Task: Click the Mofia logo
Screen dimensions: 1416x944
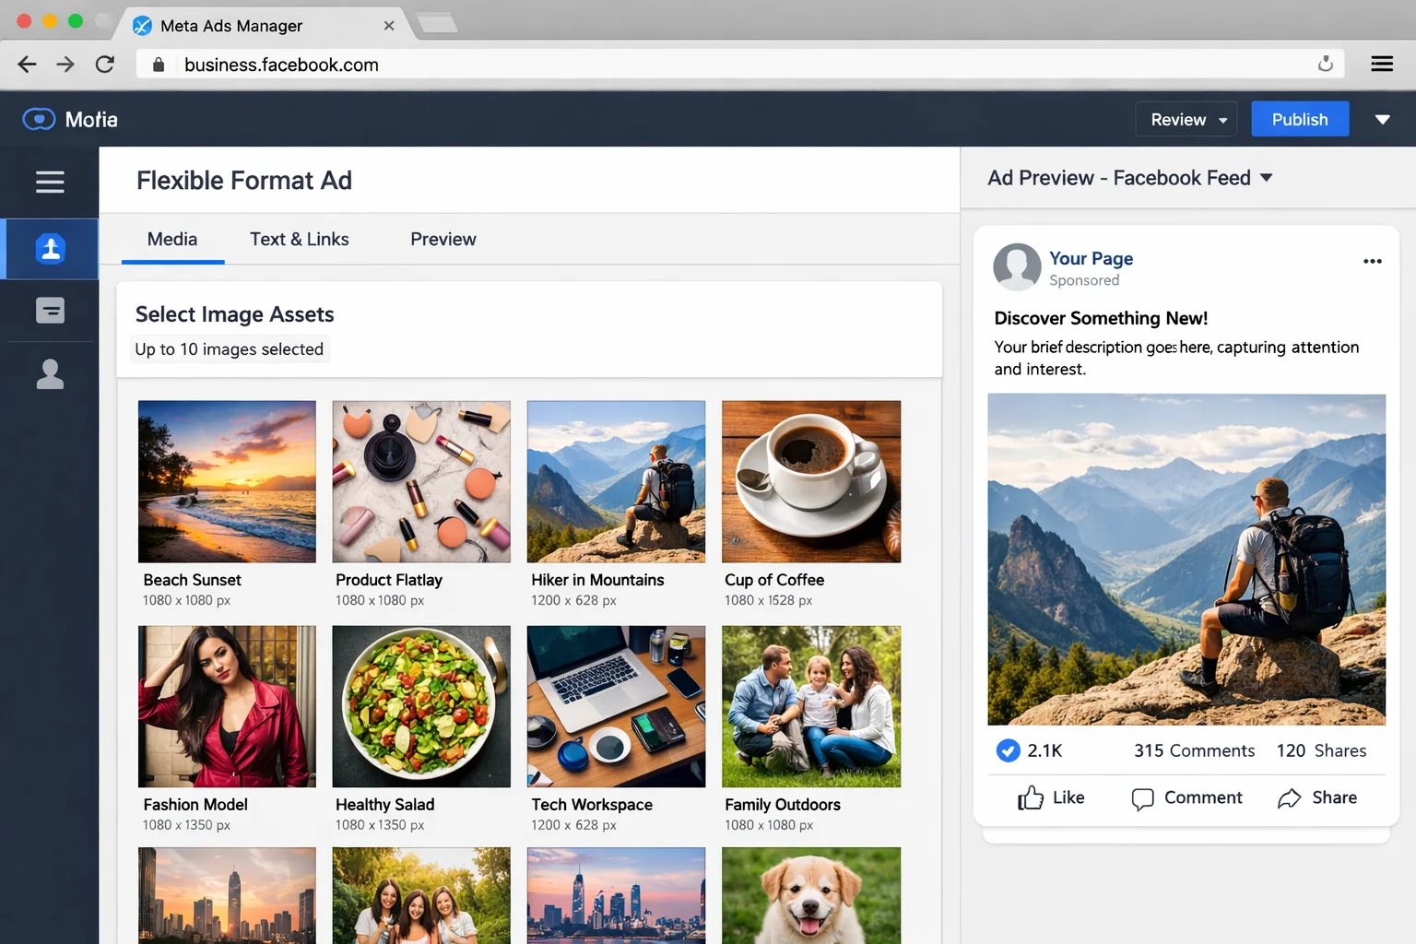Action: (69, 119)
